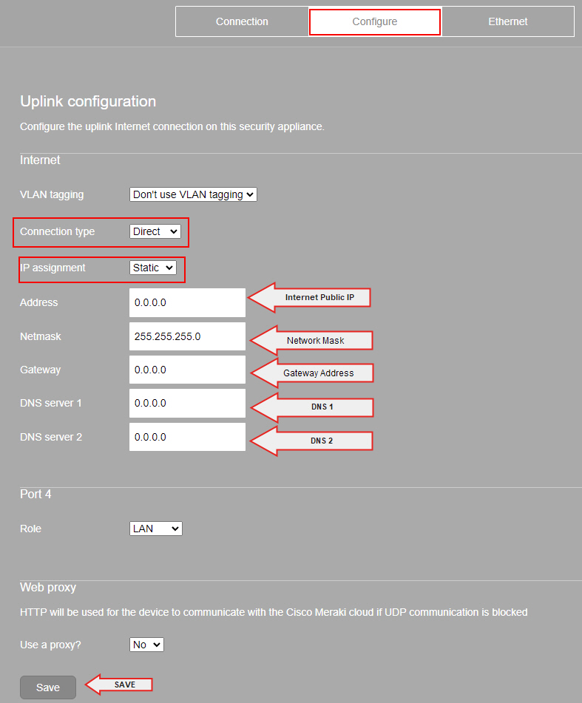Viewport: 582px width, 703px height.
Task: Click the VLAN tagging label
Action: (x=52, y=194)
